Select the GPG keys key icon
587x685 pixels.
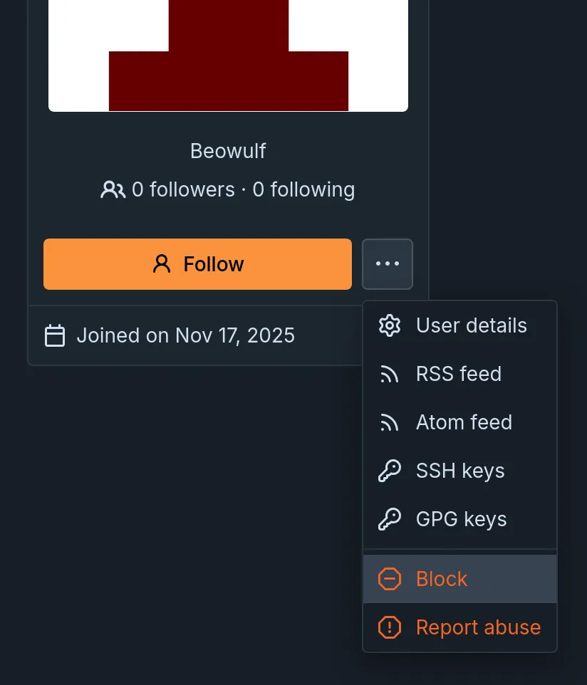(x=390, y=519)
